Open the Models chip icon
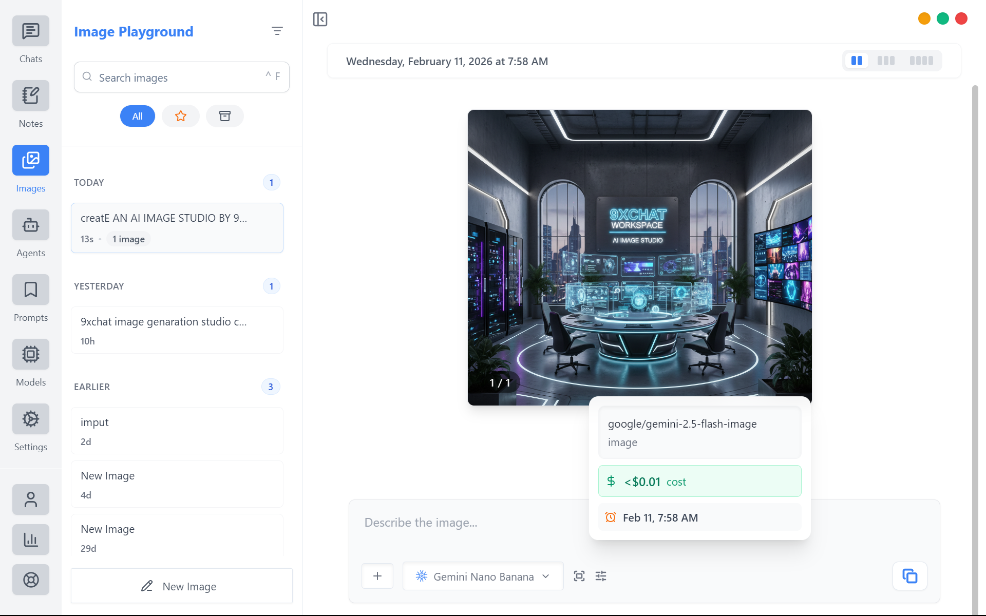The image size is (986, 616). point(31,355)
